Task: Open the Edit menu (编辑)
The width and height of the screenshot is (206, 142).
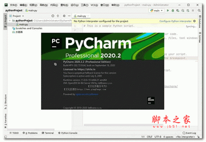Action: click(23, 5)
